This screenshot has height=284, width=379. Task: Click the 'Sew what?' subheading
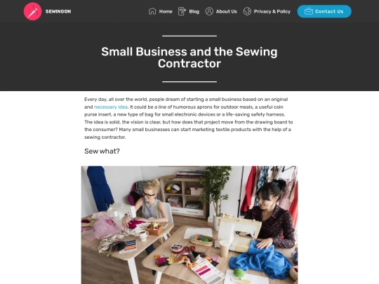pos(102,151)
